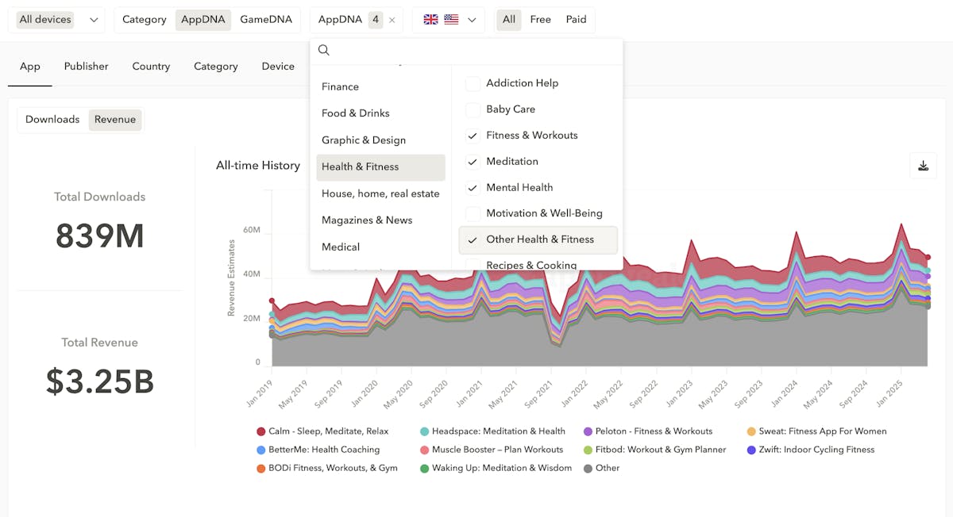This screenshot has width=953, height=517.
Task: Open the All devices dropdown
Action: 58,20
